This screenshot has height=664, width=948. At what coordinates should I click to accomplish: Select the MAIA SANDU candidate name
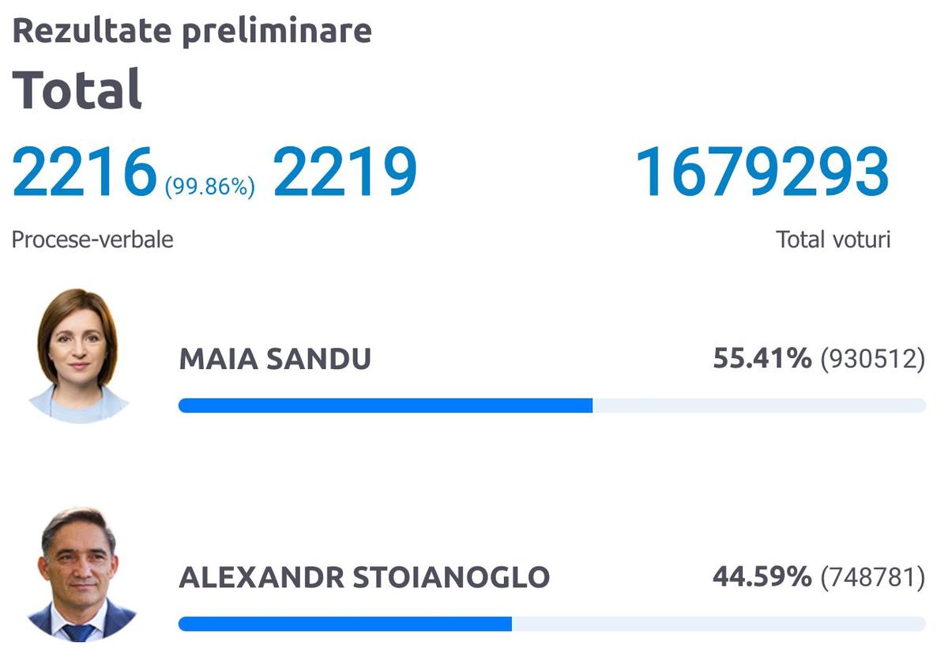(275, 360)
